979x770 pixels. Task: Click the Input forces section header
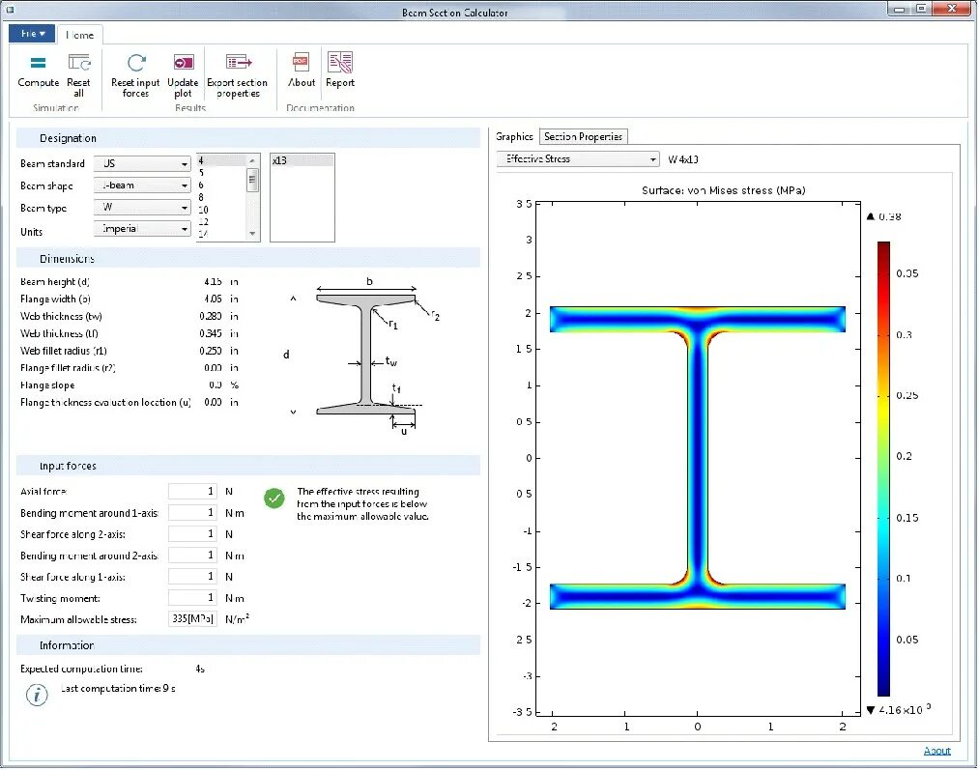coord(247,466)
